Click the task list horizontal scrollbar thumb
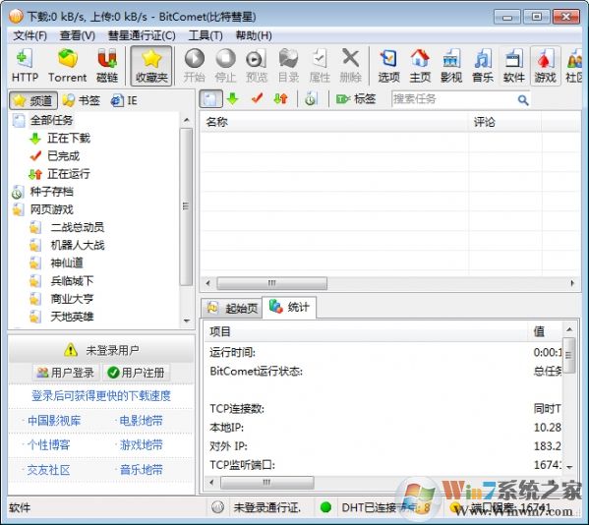Screen dimensions: 589x525 272,283
